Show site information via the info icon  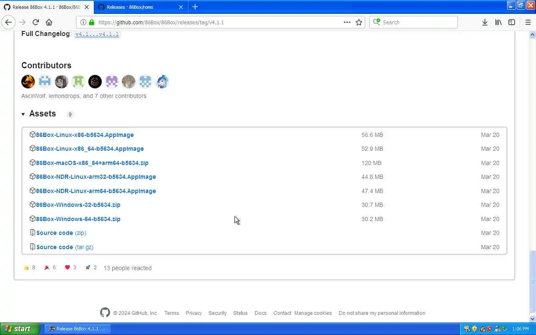83,22
